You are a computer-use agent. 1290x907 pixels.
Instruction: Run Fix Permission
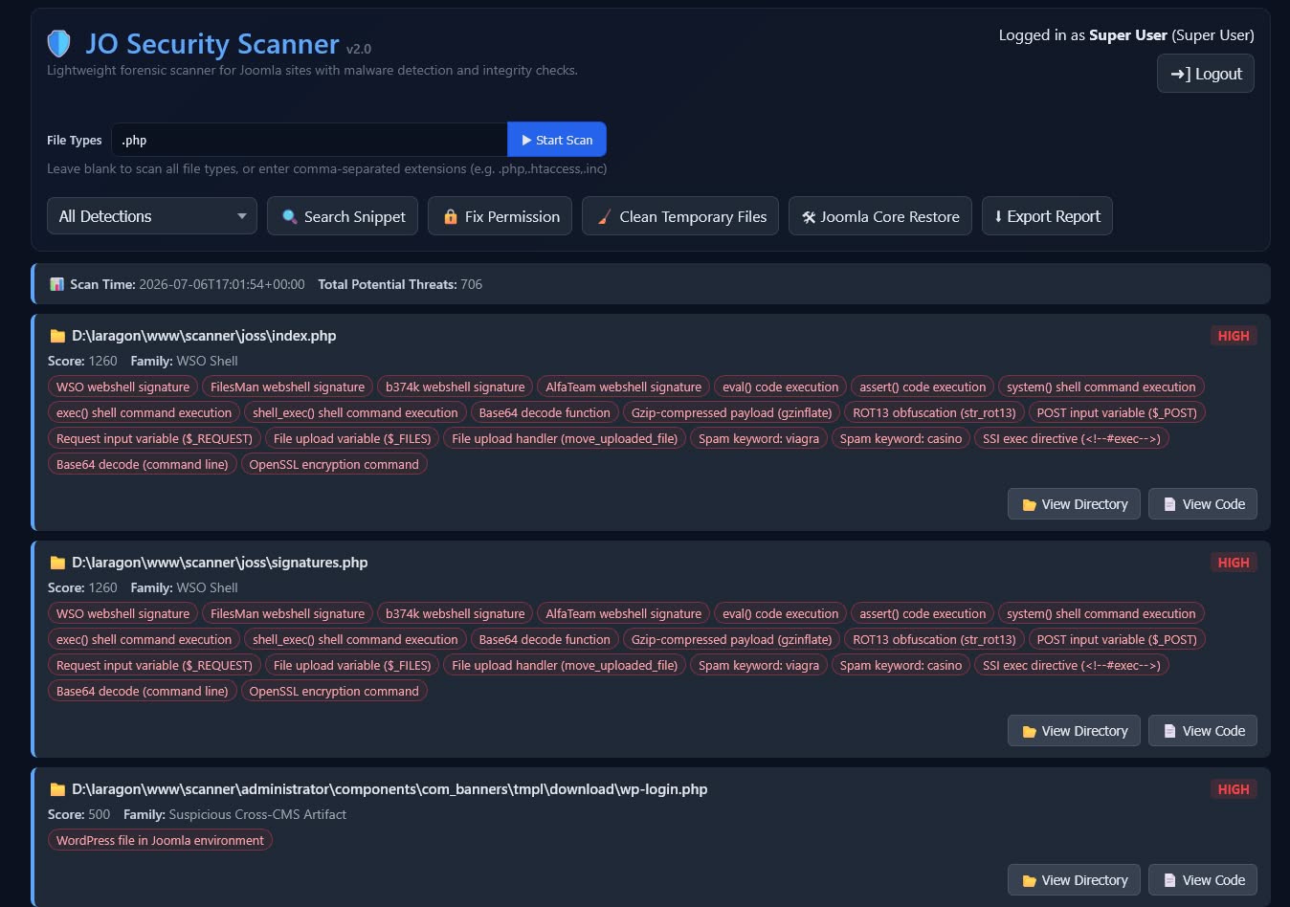[500, 216]
